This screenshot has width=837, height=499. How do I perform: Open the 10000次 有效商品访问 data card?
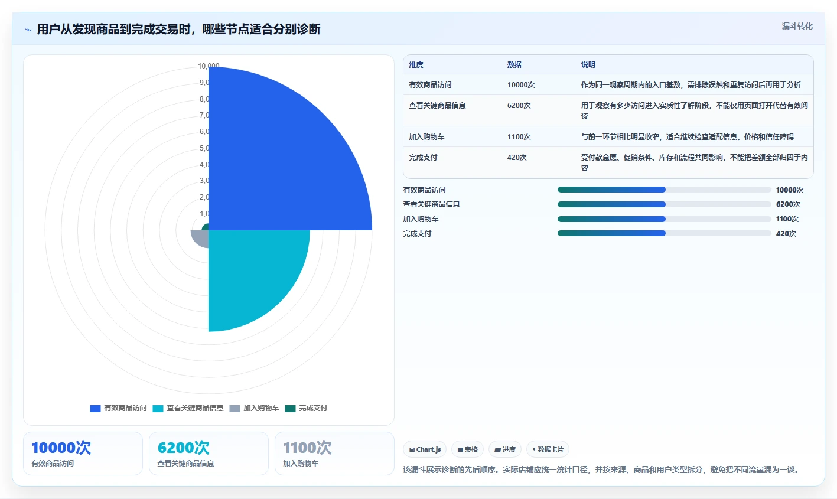coord(83,454)
